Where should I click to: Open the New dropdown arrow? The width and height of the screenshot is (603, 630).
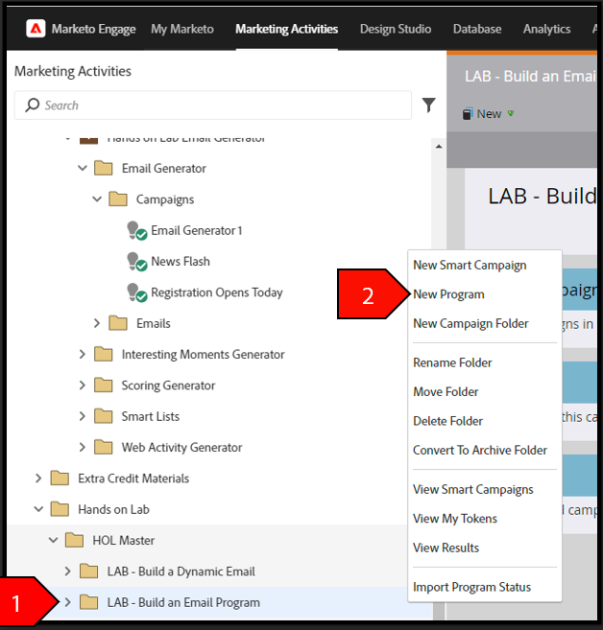click(x=511, y=114)
